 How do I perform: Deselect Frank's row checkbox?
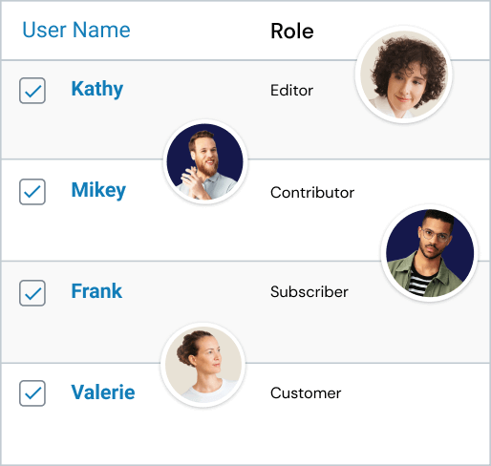[32, 293]
